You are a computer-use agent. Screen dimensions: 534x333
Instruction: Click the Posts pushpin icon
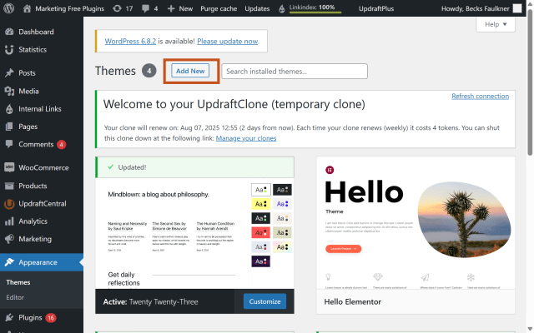pyautogui.click(x=9, y=72)
